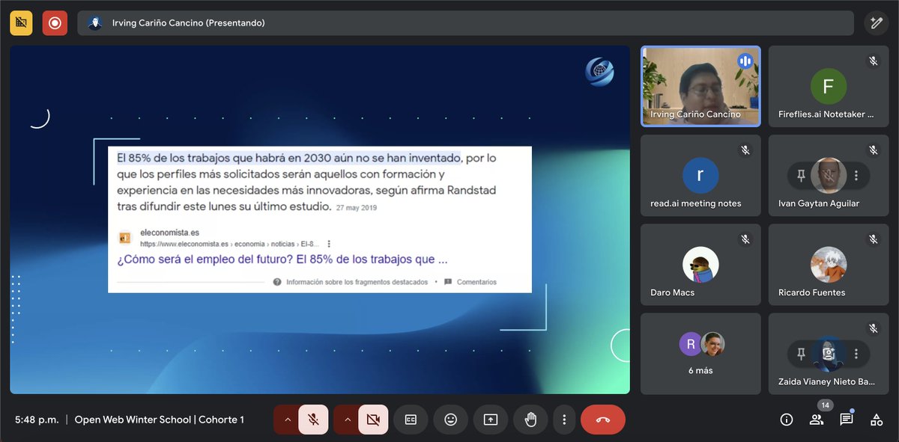Click the muted mic icon on Fireflies.ai tile
This screenshot has width=899, height=442.
coord(873,61)
